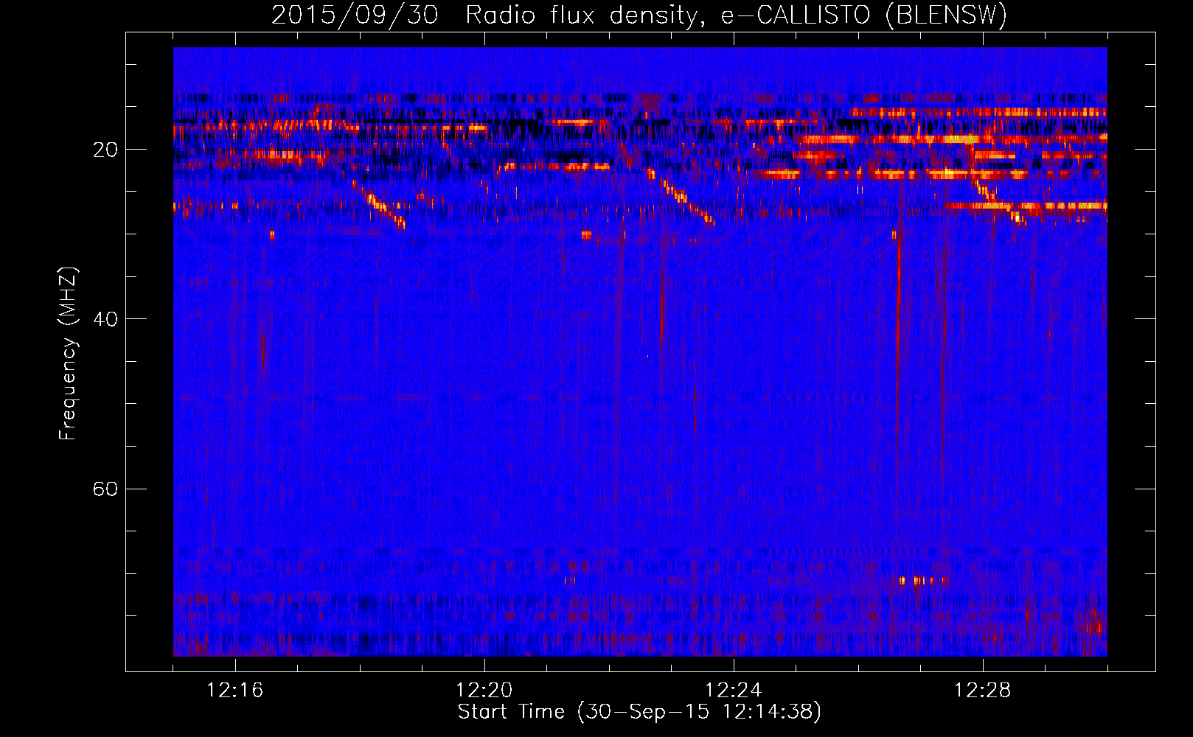Click the plot title '2015/09/30 Radio flux density, e-CALLISTO (BLENSW)'
Image resolution: width=1193 pixels, height=737 pixels.
(639, 15)
